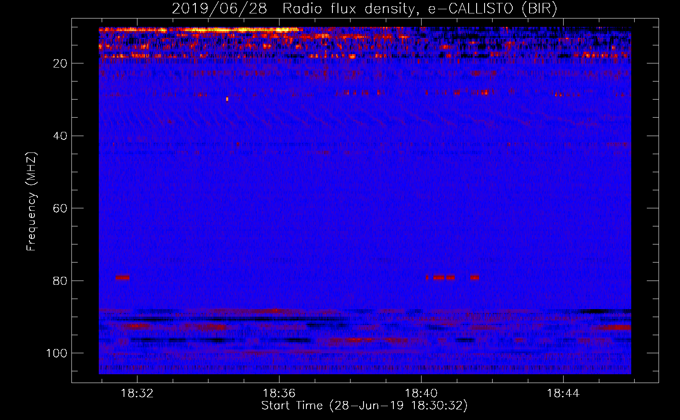Screen dimensions: 680x420
Task: Click the "18:32" time tick label
Action: click(137, 394)
